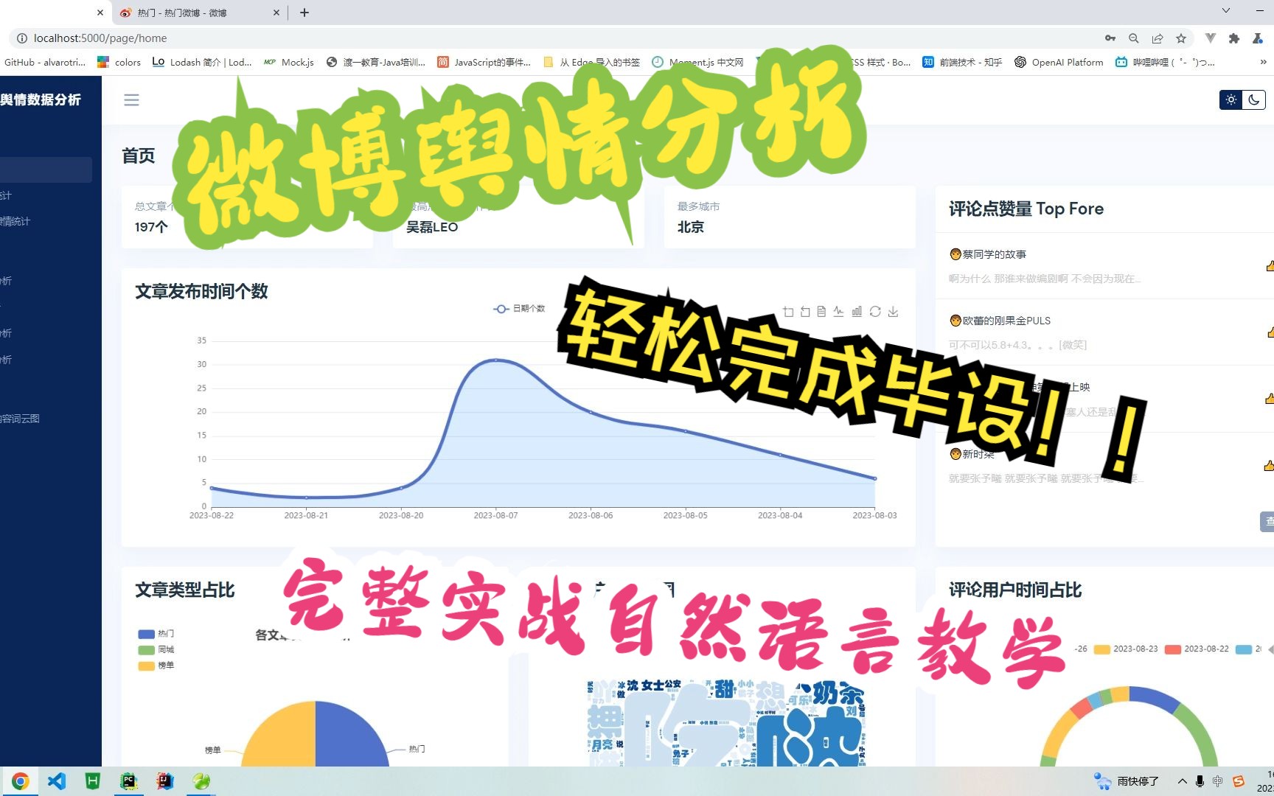
Task: Select the chart area zoom tool
Action: 788,312
